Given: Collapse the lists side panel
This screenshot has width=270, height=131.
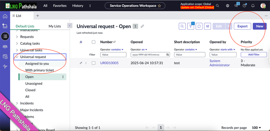Looking at the screenshot, I should pyautogui.click(x=70, y=26).
